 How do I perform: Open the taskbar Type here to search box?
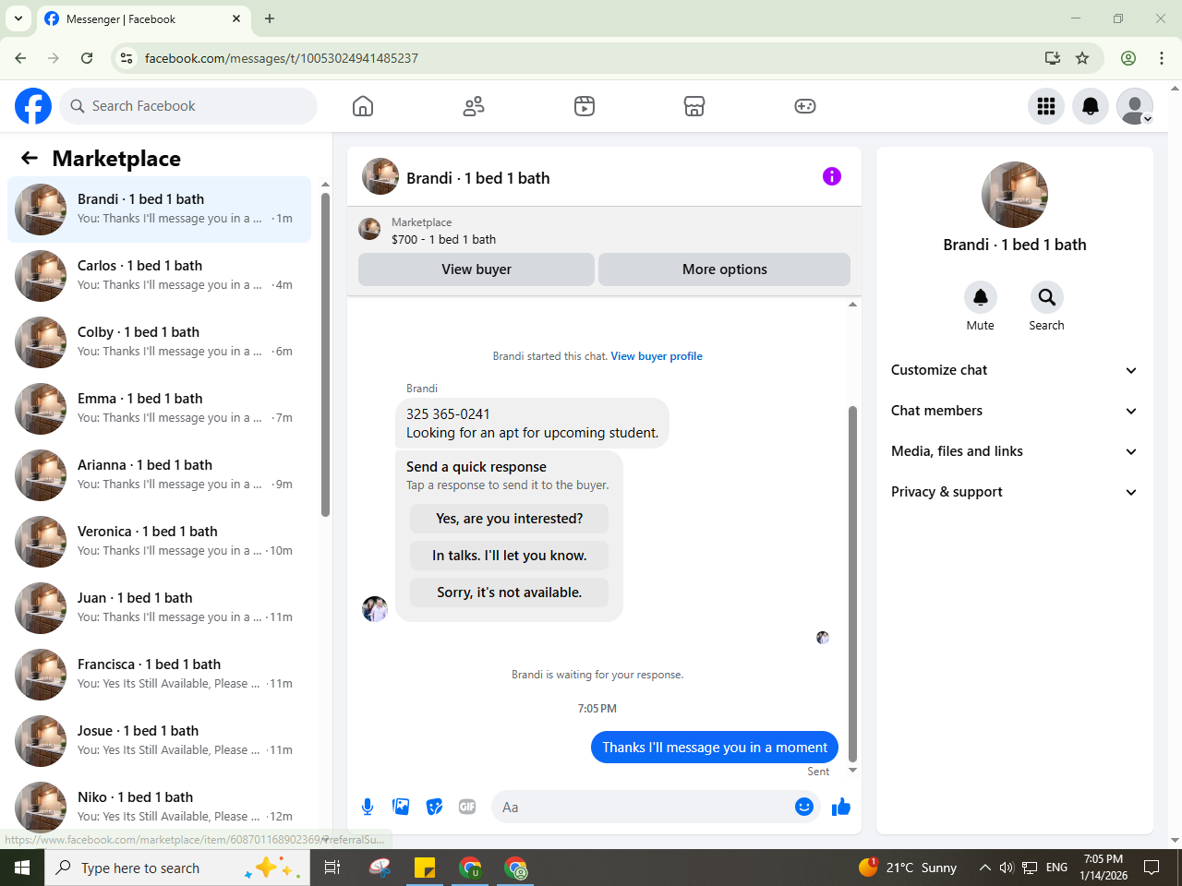pyautogui.click(x=177, y=868)
